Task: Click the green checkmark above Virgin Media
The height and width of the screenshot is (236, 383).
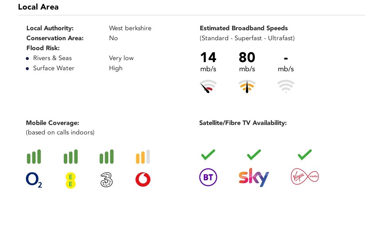Action: coord(305,154)
